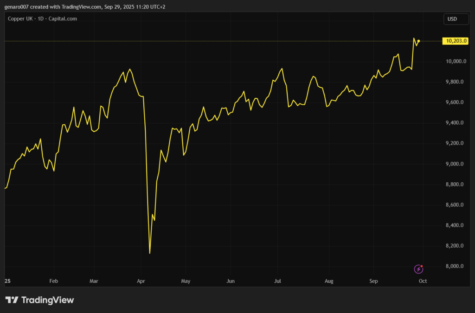Select the Jun label on the time axis
Viewport: 475px width, 313px height.
point(231,281)
